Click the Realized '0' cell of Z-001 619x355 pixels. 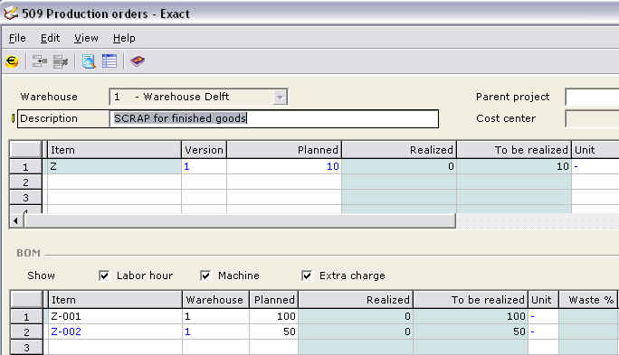tap(356, 316)
